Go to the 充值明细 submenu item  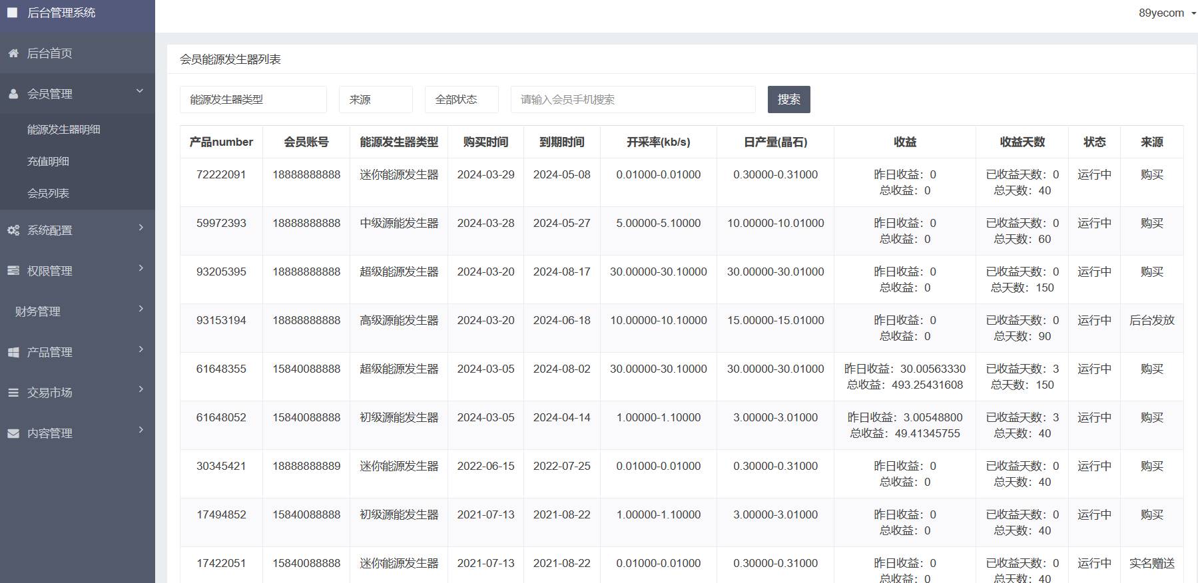tap(49, 162)
